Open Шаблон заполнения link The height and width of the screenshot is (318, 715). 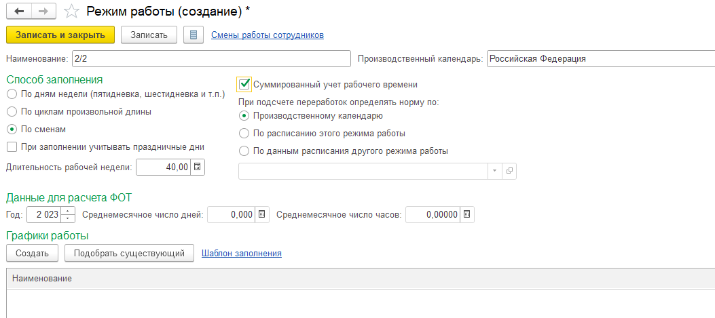[242, 254]
